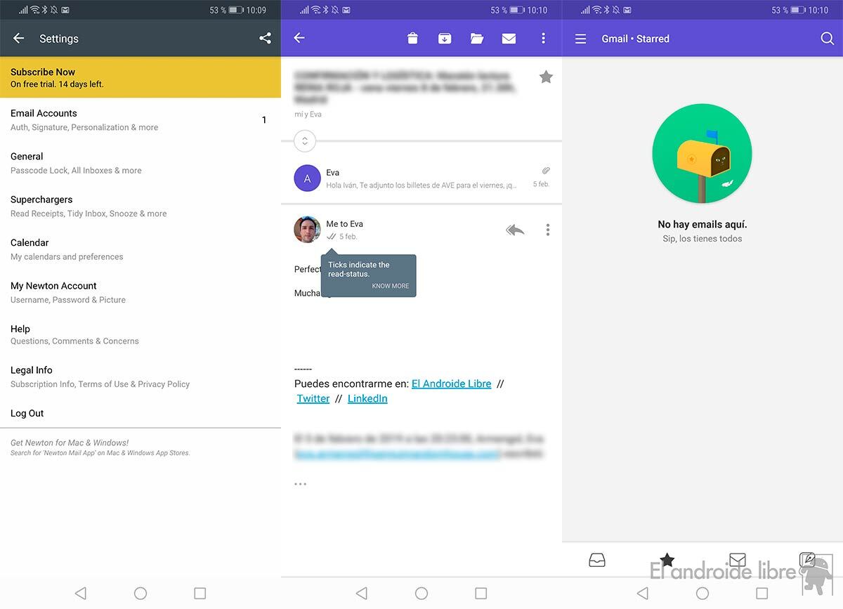
Task: Open the El Androide Libre link
Action: 452,384
